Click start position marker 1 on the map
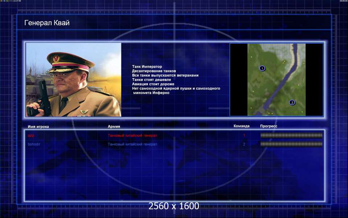The height and width of the screenshot is (218, 348). click(262, 68)
